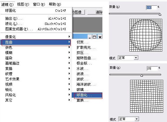Screen dimensions: 167x122
Task: Open the 窗口(W) menu
Action: coord(39,4)
